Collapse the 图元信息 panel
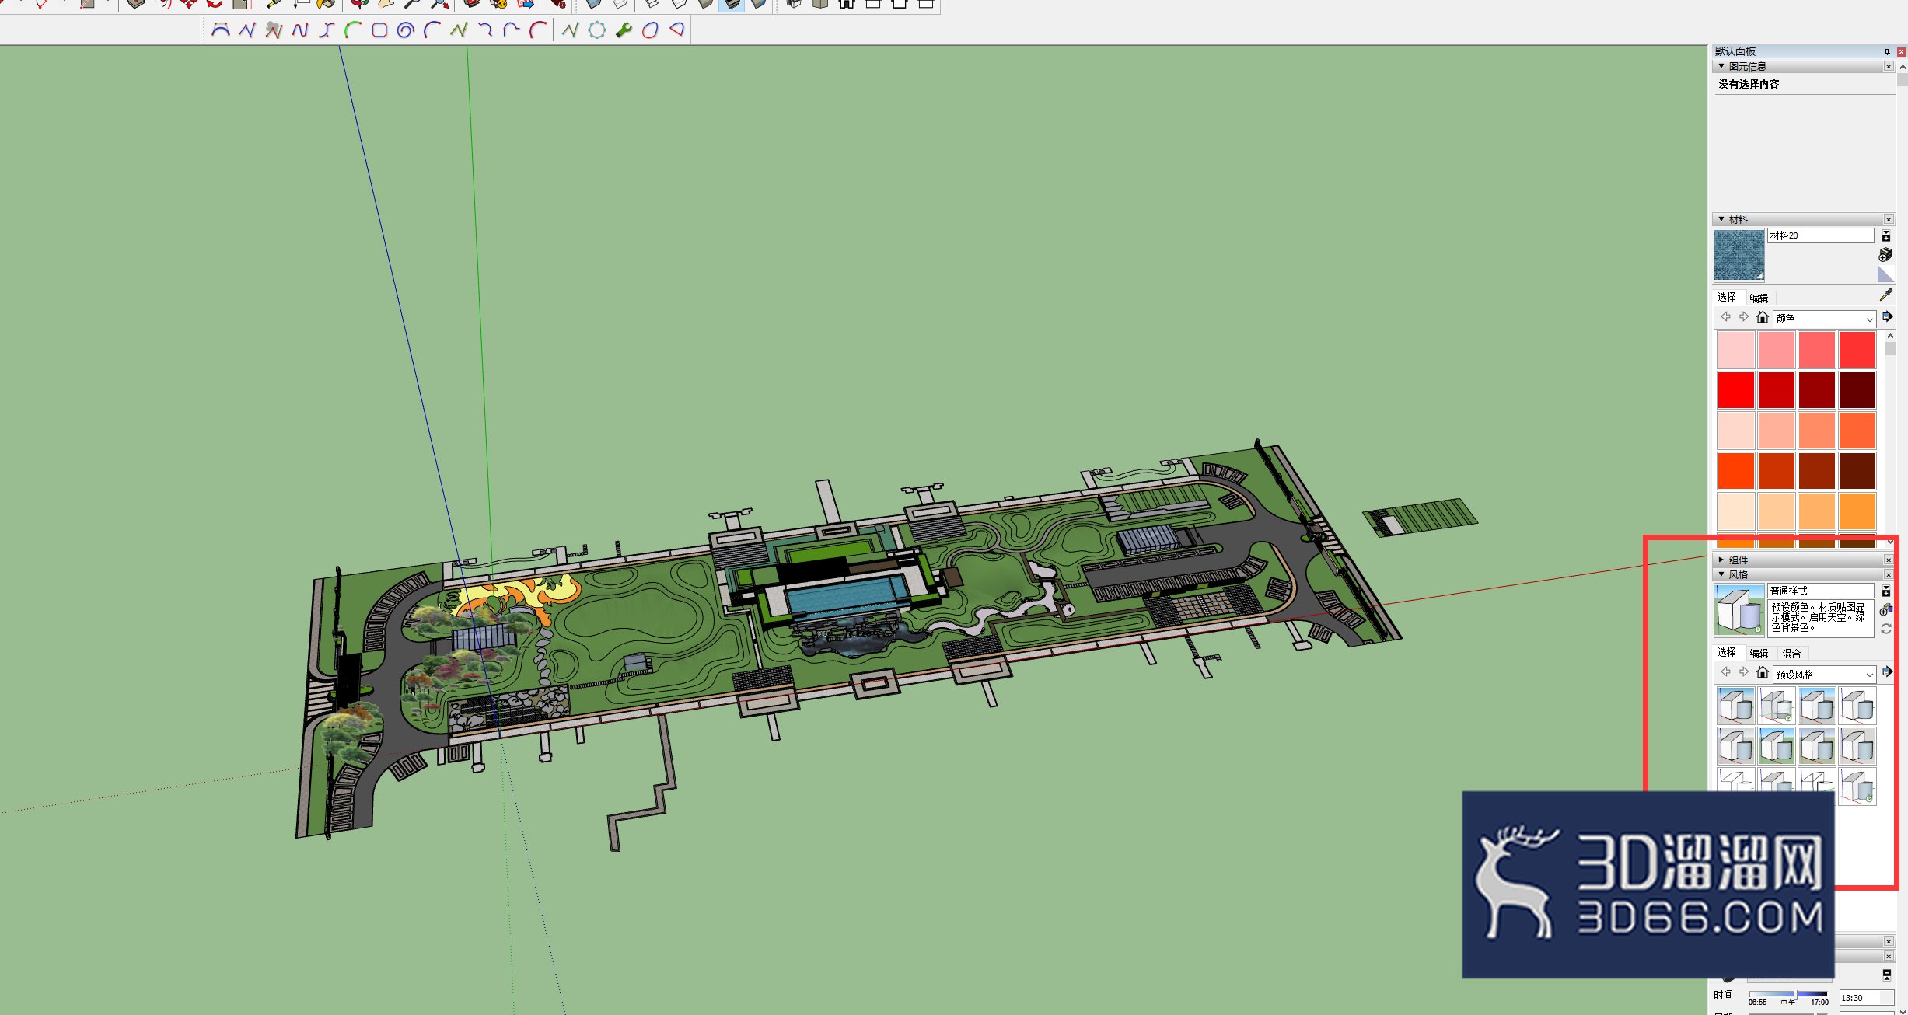The image size is (1908, 1015). pos(1721,67)
